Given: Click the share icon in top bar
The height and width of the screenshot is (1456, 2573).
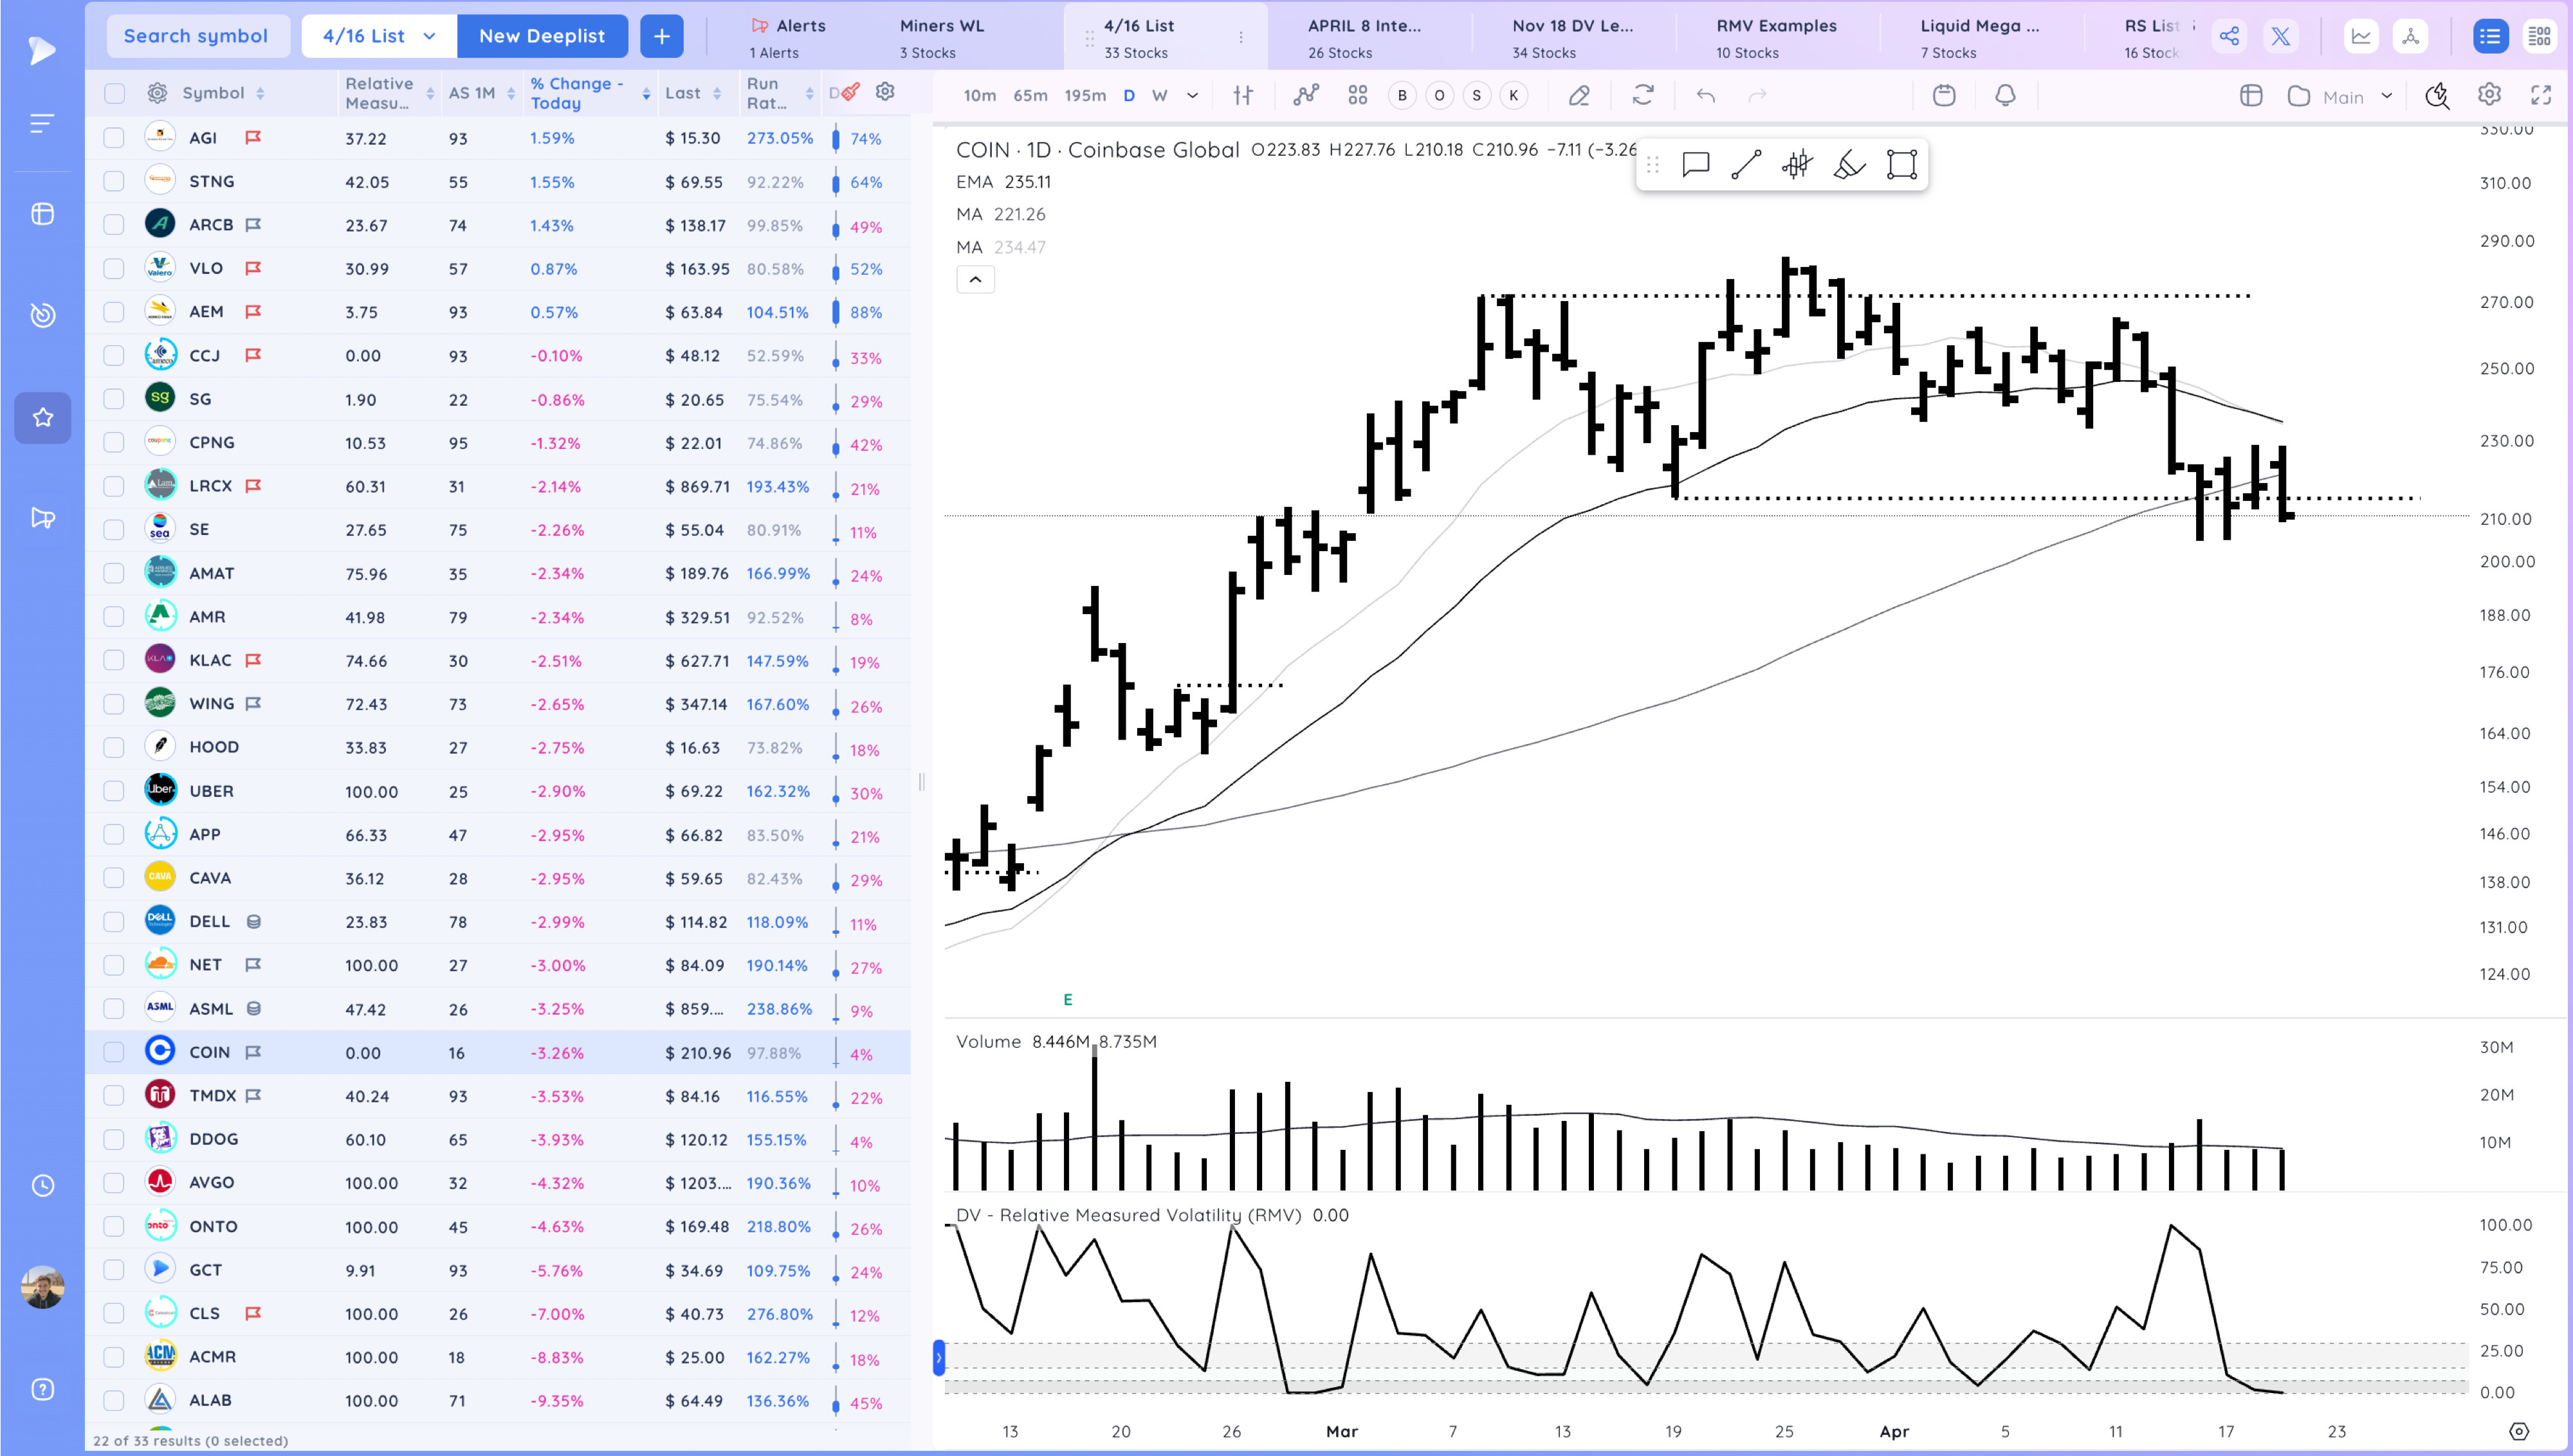Looking at the screenshot, I should (2229, 37).
